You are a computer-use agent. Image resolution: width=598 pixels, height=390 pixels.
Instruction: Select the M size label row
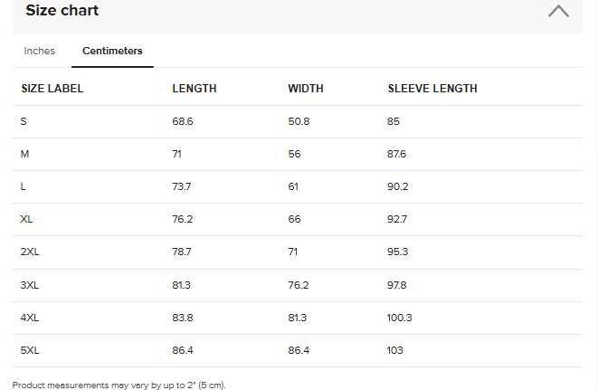24,155
